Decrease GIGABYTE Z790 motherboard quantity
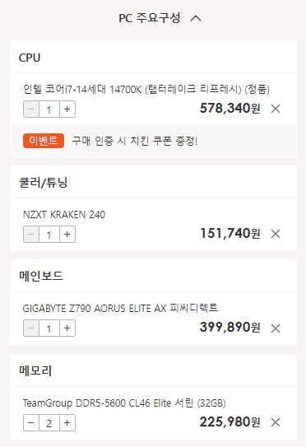306x447 pixels. [31, 328]
